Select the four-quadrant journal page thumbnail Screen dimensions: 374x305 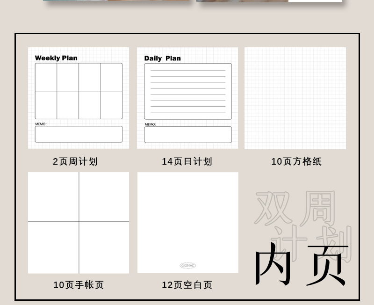pyautogui.click(x=79, y=223)
